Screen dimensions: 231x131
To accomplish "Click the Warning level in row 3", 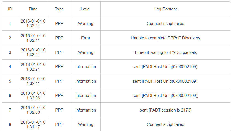I will pos(86,52).
